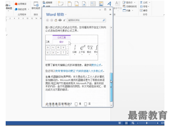Insert a new comment
The width and height of the screenshot is (169, 126).
[60, 4]
